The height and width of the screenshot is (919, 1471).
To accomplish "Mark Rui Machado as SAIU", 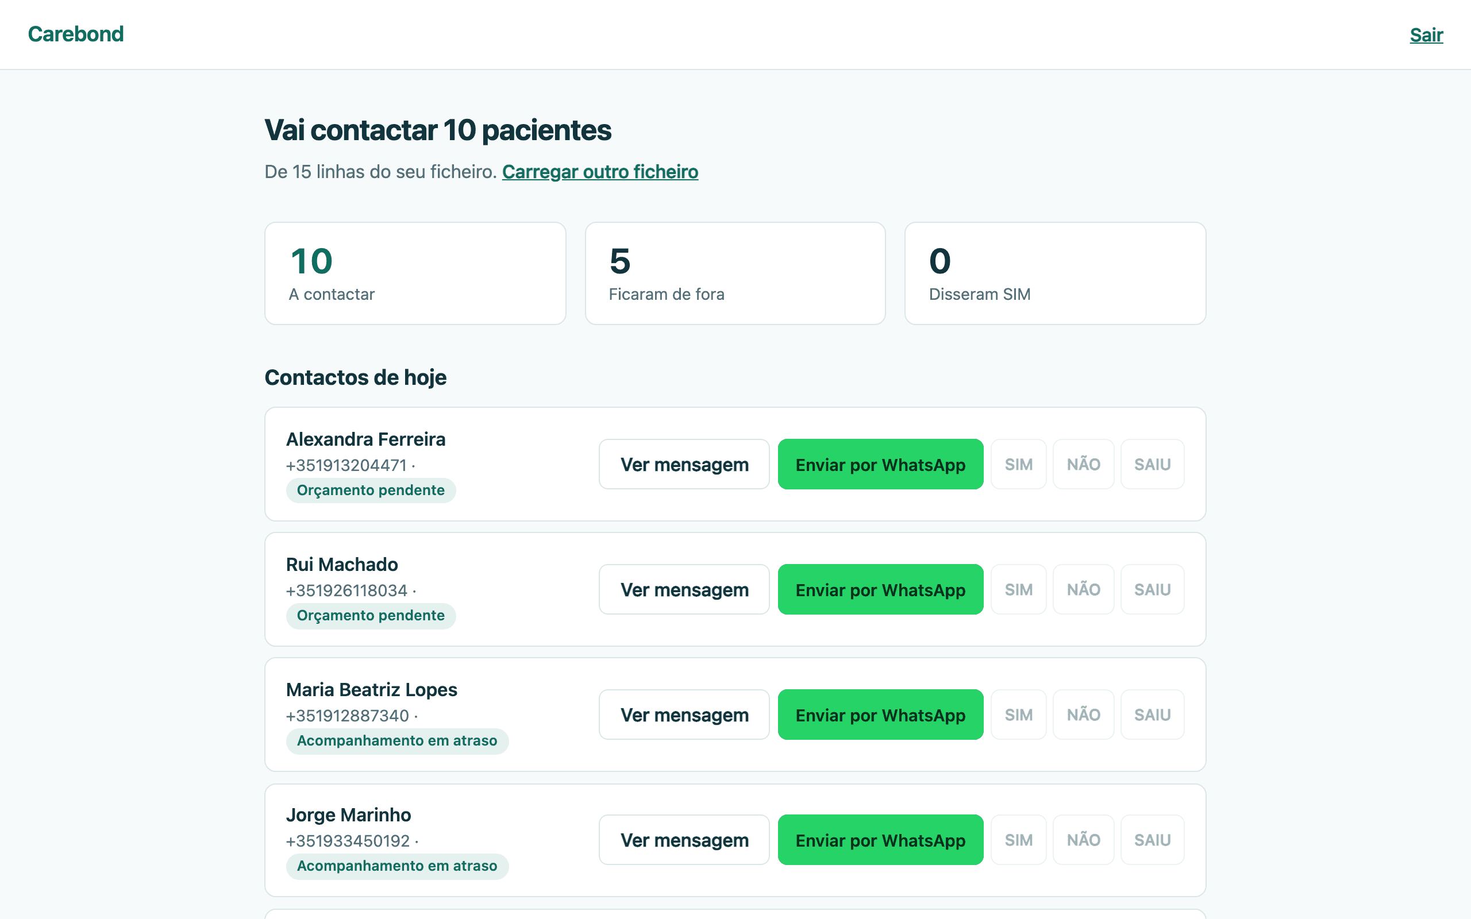I will click(1152, 589).
